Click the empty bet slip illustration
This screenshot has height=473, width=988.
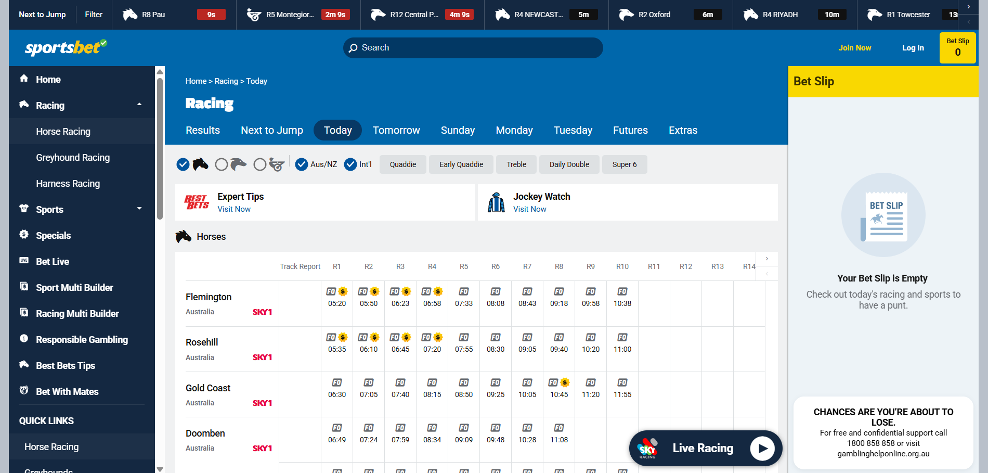pos(883,215)
